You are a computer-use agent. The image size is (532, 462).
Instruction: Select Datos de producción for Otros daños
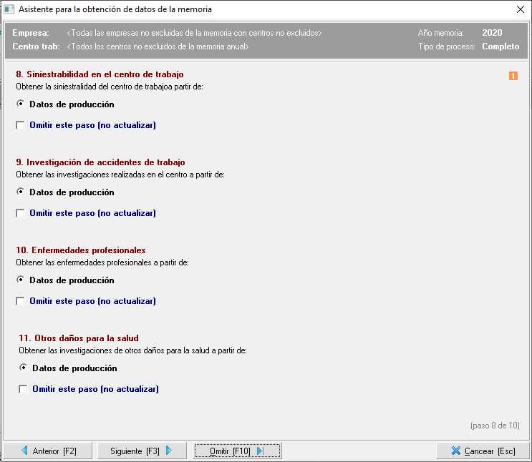point(23,368)
